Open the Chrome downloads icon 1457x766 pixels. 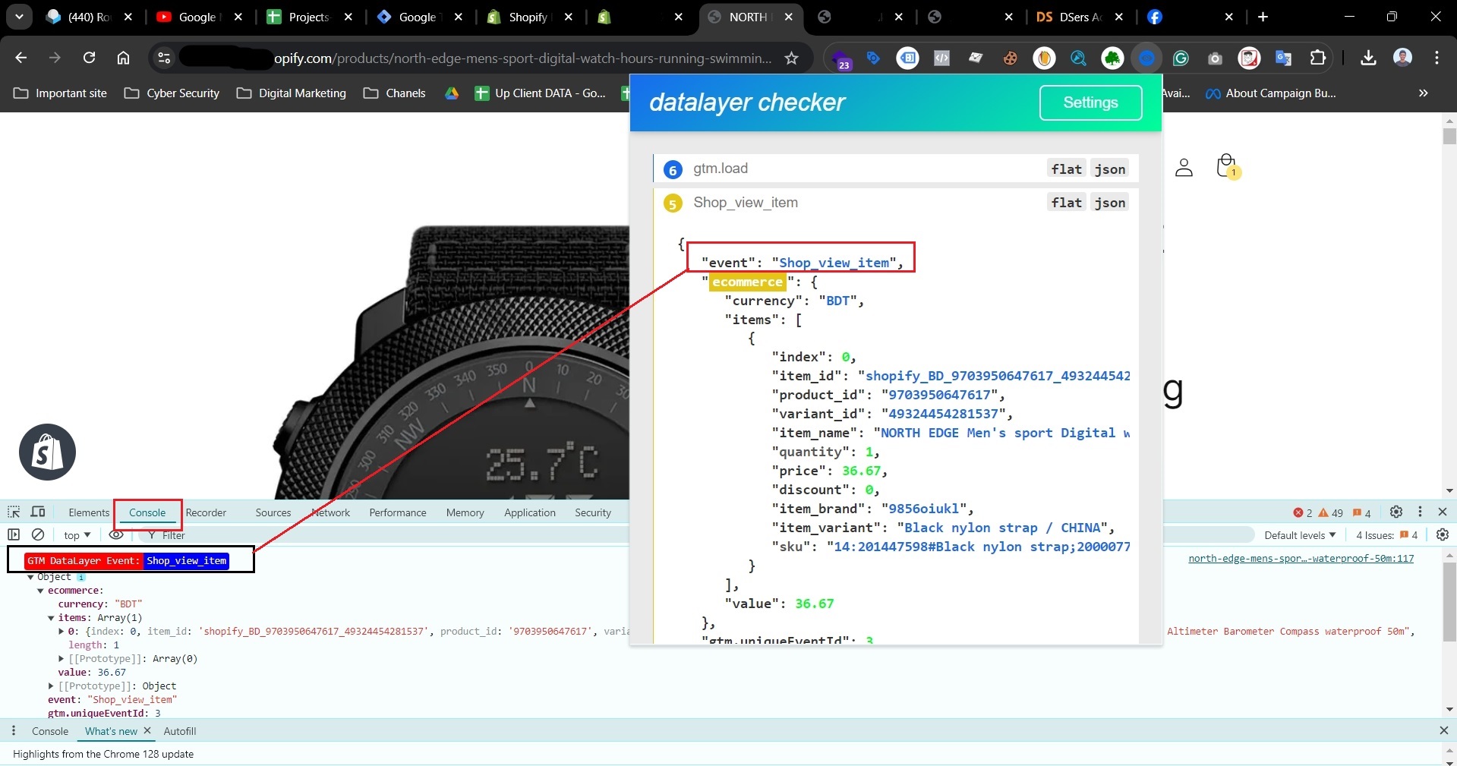point(1368,58)
